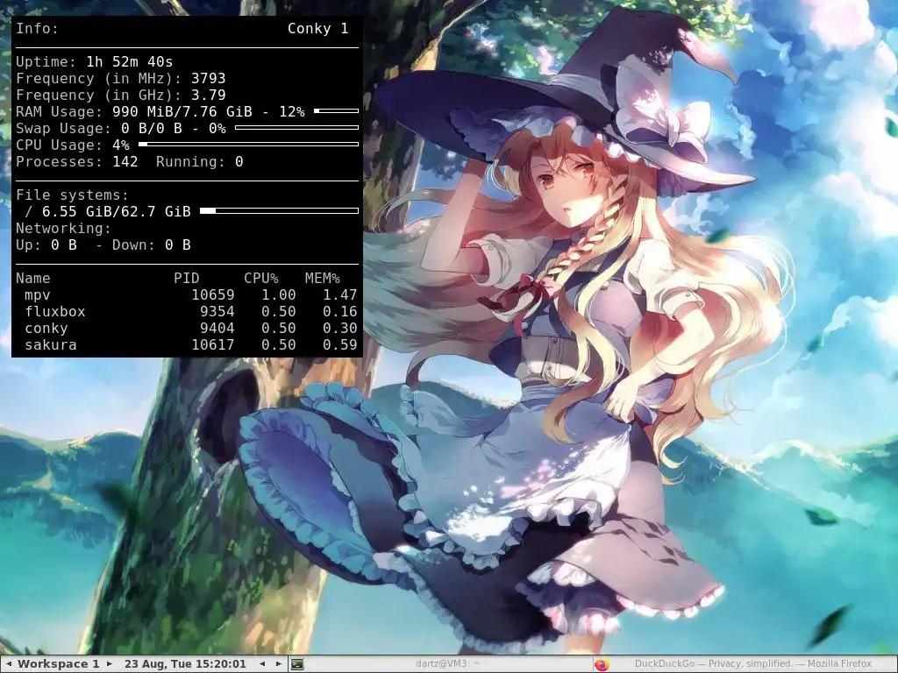Viewport: 898px width, 673px height.
Task: Click the Name column header
Action: pos(33,278)
